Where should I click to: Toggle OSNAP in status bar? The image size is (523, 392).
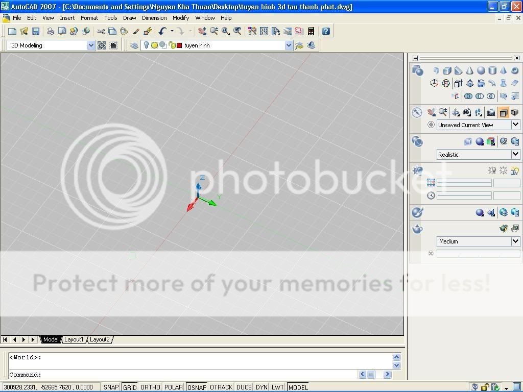(197, 387)
